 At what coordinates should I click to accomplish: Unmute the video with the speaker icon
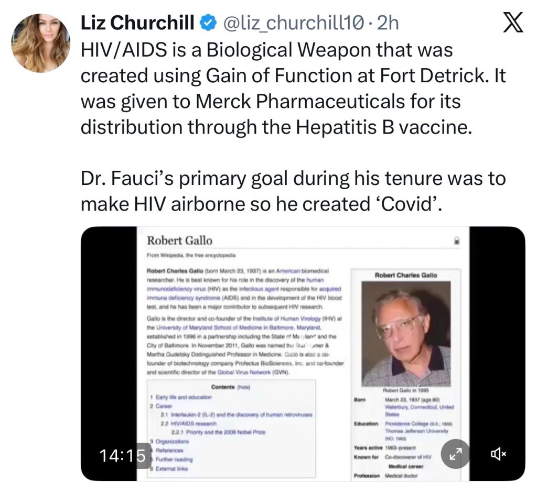(x=498, y=455)
